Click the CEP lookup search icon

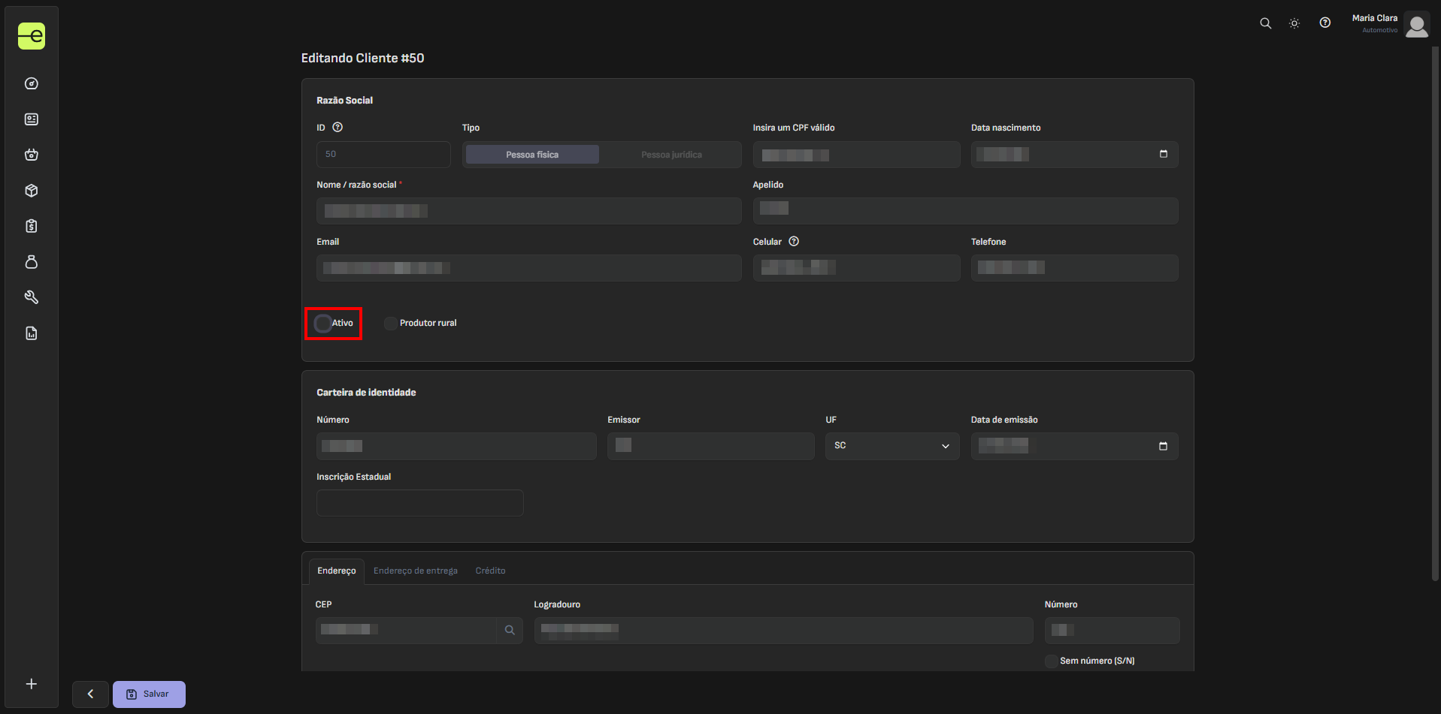click(x=510, y=631)
